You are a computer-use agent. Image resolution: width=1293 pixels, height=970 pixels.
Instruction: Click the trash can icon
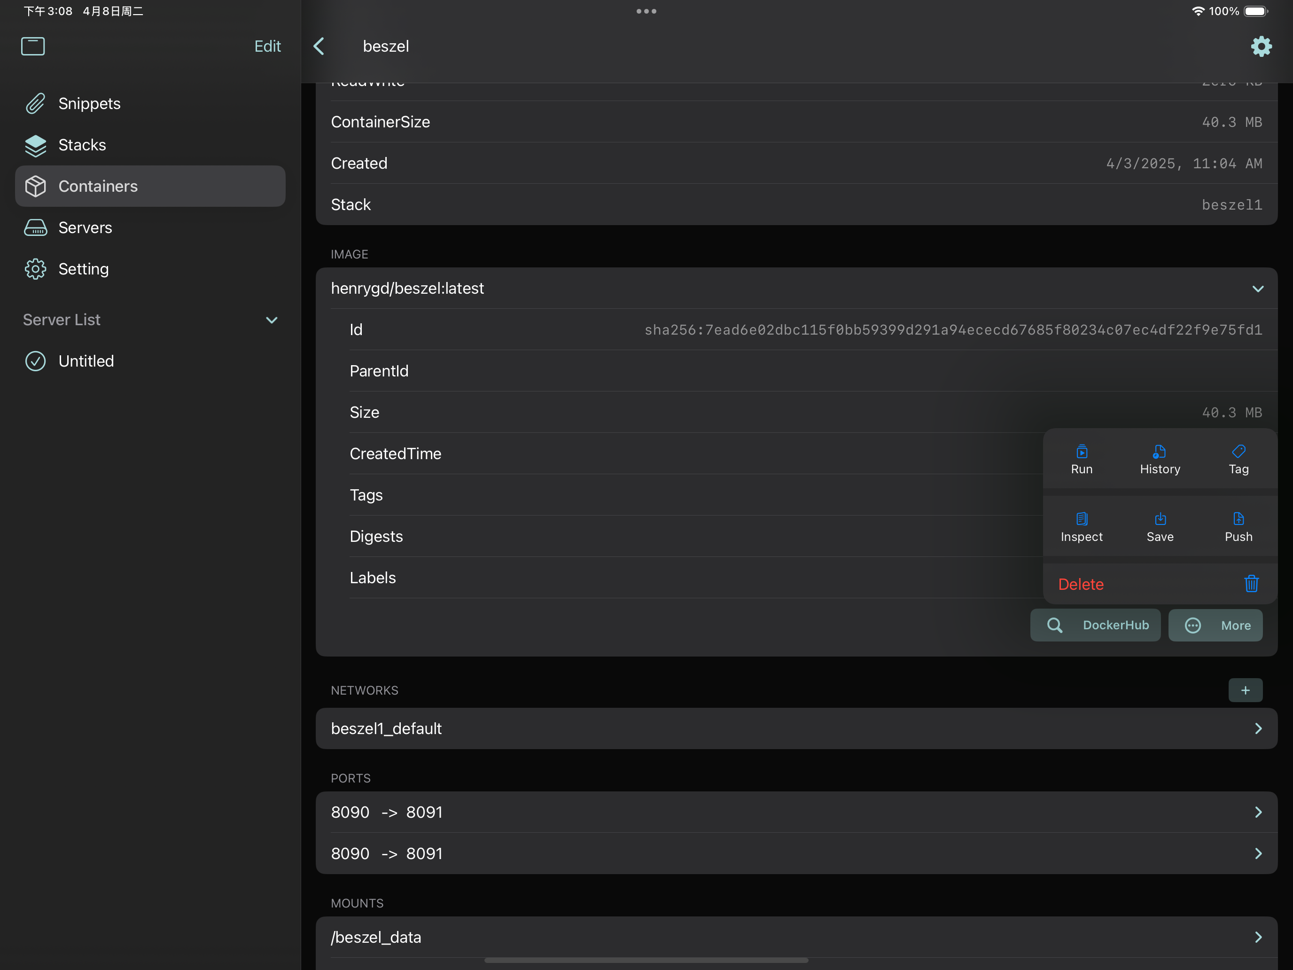1251,584
